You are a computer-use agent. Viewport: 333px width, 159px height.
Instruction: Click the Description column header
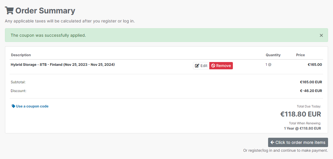click(21, 55)
